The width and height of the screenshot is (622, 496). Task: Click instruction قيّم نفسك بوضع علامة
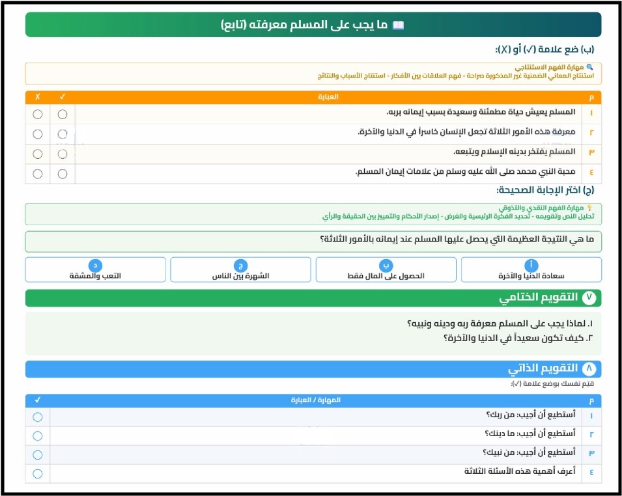[552, 384]
